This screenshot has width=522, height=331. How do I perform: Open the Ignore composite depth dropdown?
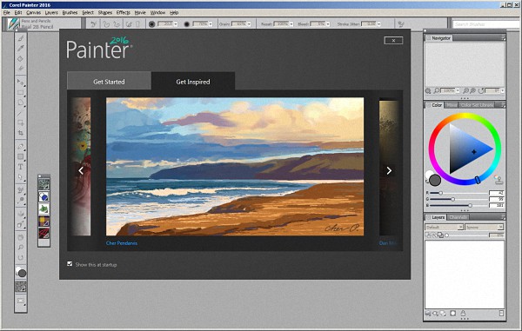click(x=485, y=227)
